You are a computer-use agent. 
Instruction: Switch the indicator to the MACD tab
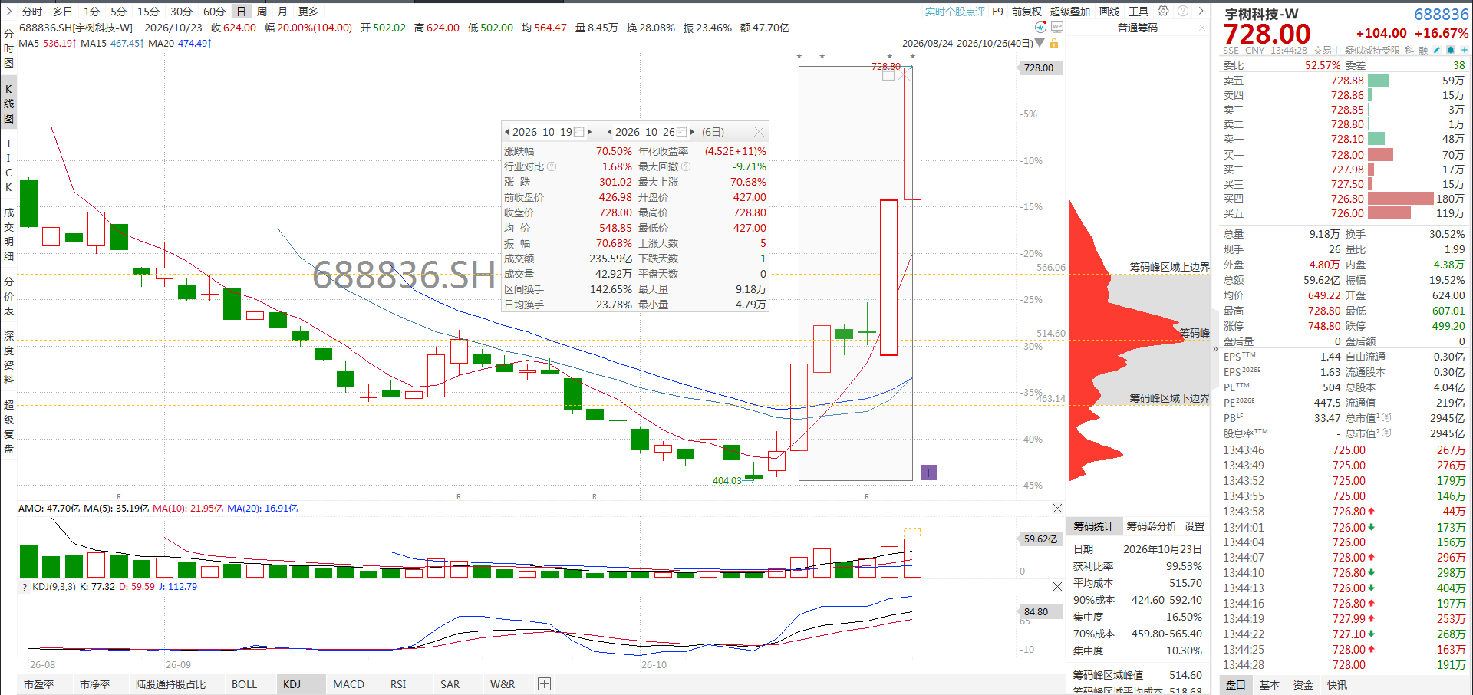348,684
